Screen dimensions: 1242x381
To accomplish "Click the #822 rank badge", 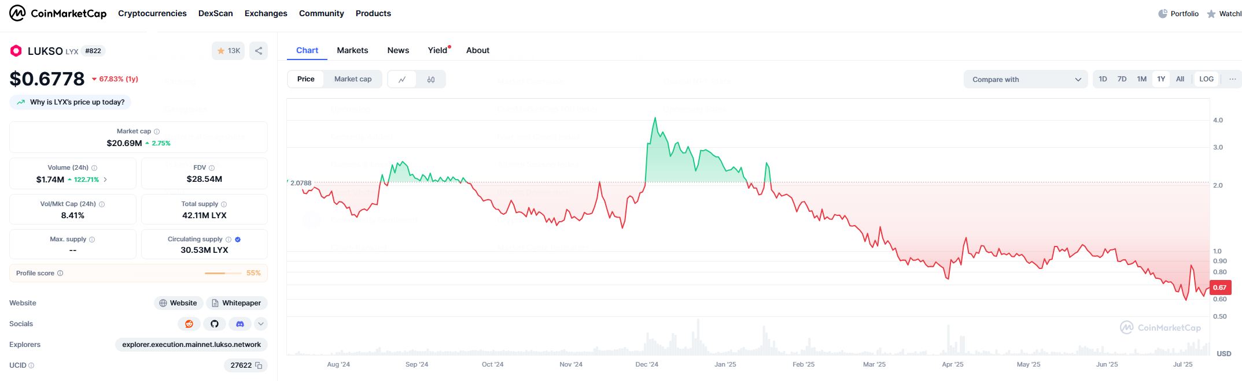I will [93, 51].
